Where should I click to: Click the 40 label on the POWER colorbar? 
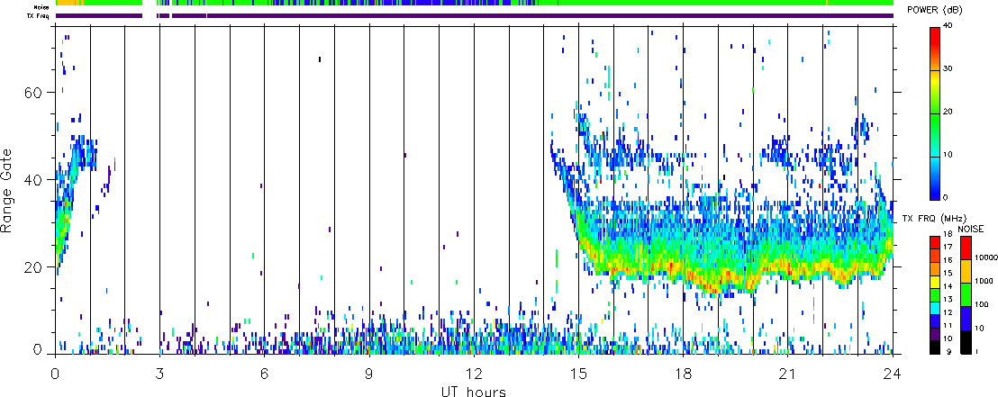[x=948, y=25]
